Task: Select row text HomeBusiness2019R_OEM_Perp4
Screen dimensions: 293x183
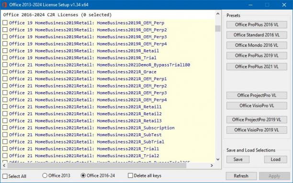Action: 132,44
